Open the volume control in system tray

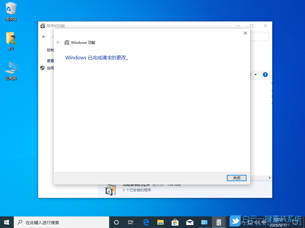tap(257, 222)
